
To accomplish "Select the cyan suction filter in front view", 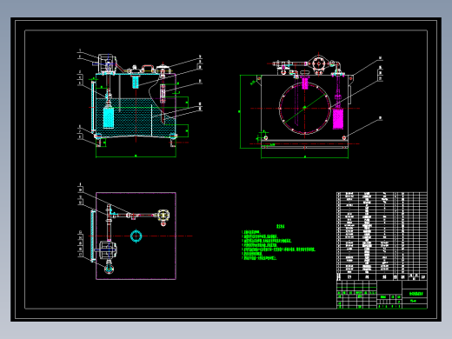I will coord(109,117).
